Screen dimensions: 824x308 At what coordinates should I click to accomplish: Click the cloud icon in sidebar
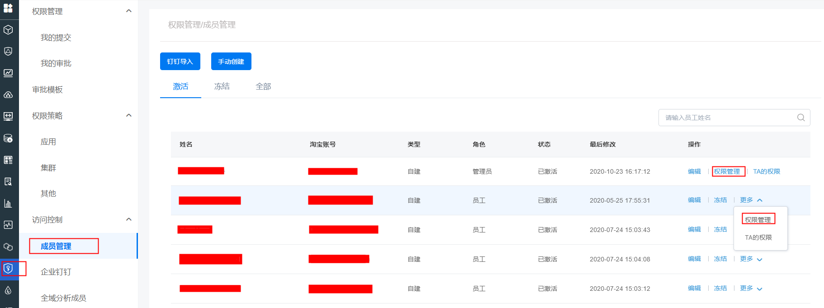(x=8, y=95)
